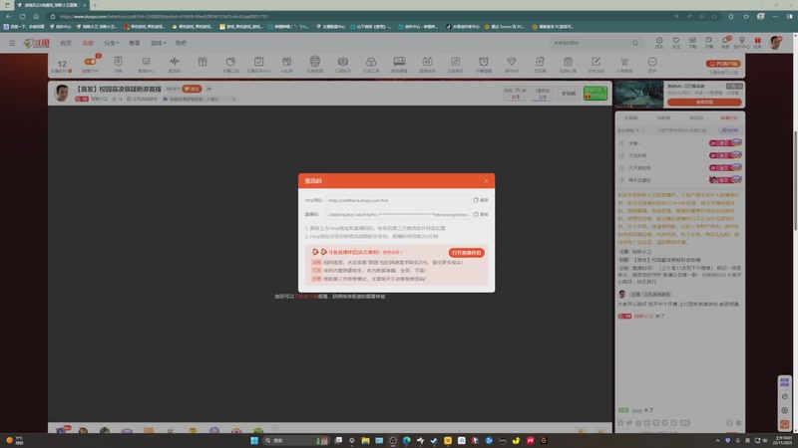798x448 pixels.
Task: Click the streamer score 12 indicator
Action: point(62,64)
